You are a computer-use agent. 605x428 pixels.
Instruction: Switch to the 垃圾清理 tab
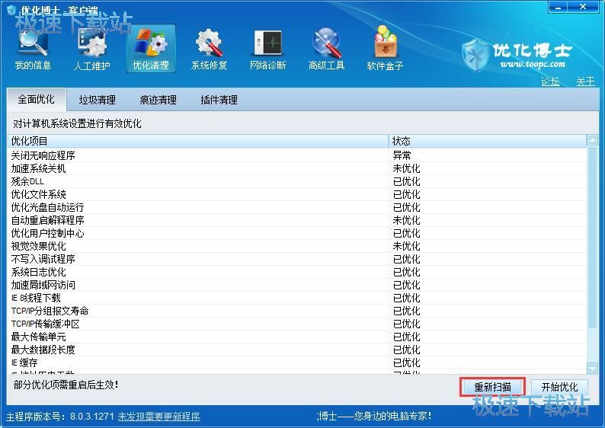[98, 100]
